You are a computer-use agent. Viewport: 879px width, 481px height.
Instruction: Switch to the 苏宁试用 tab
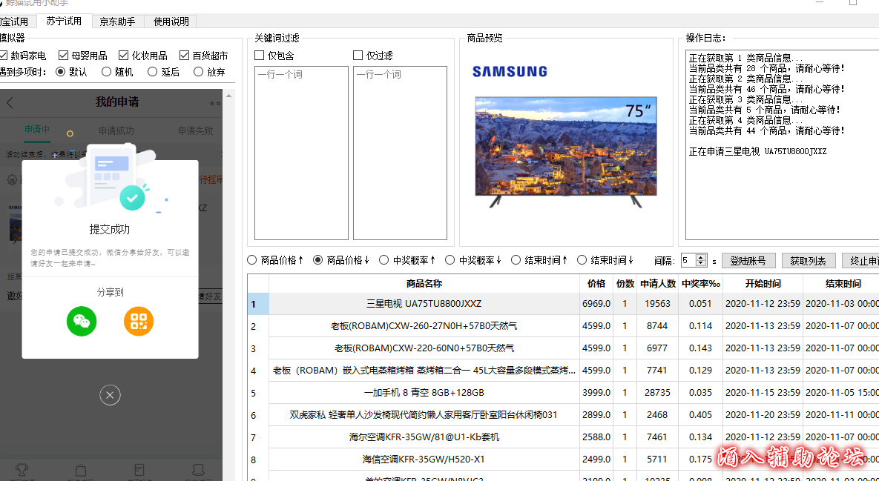[63, 21]
